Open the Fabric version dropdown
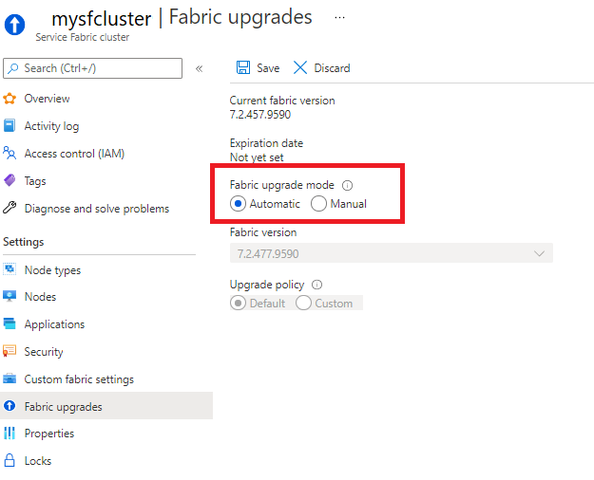 click(x=391, y=253)
